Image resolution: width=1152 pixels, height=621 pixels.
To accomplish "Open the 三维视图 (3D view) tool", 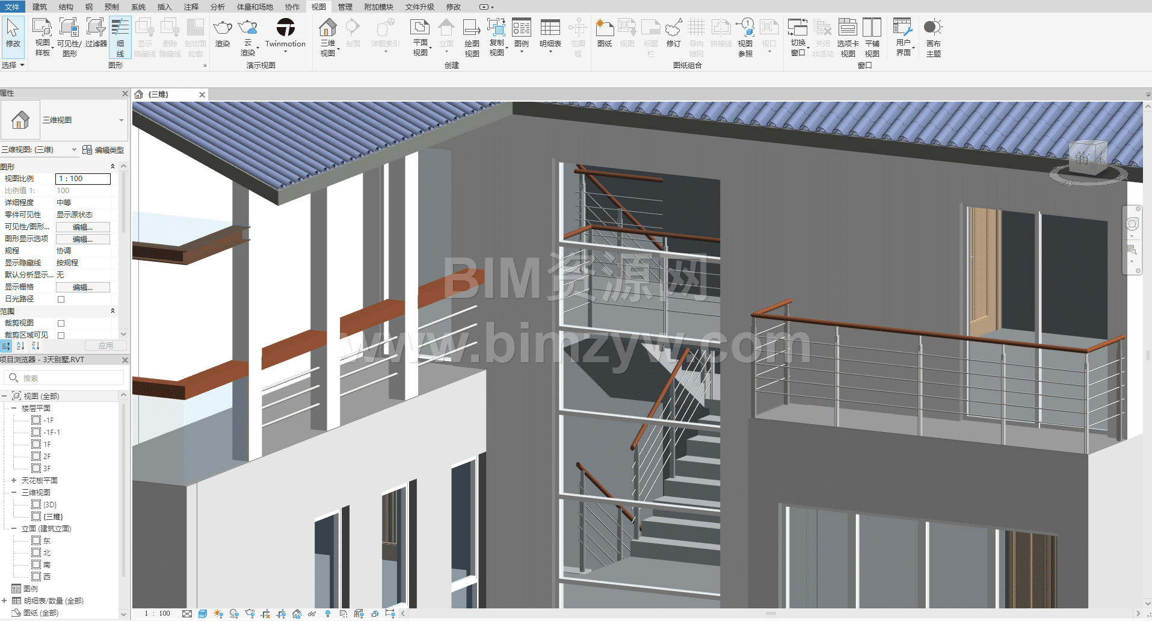I will click(328, 29).
